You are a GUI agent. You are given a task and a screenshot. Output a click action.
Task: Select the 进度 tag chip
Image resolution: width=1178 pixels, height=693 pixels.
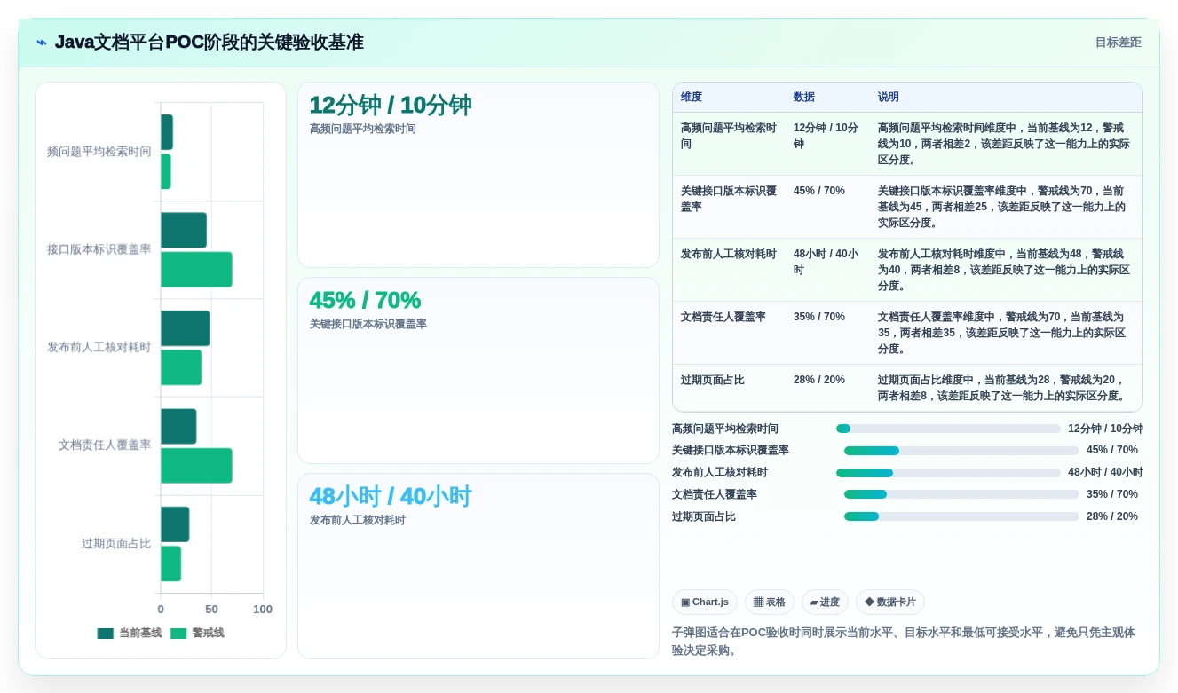point(825,602)
